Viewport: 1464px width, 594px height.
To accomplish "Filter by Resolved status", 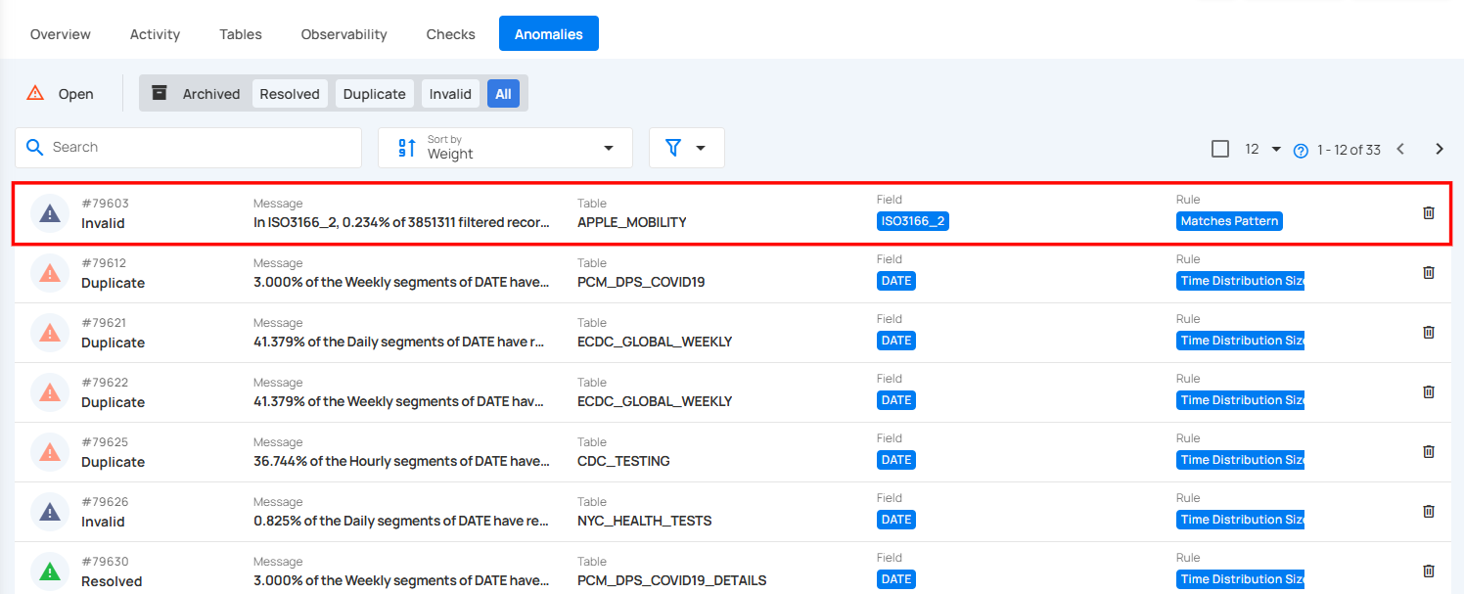I will point(290,94).
